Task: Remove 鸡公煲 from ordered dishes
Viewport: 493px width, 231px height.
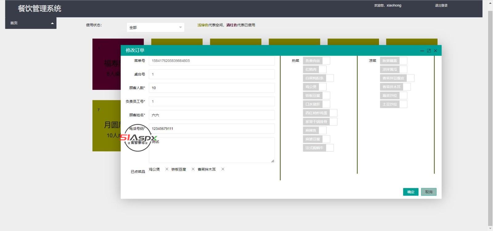Action: 167,169
